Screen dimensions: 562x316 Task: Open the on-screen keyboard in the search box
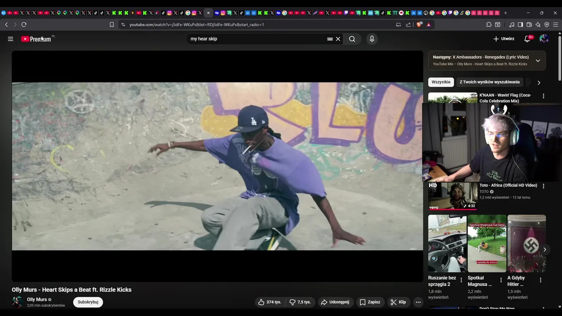[x=330, y=39]
